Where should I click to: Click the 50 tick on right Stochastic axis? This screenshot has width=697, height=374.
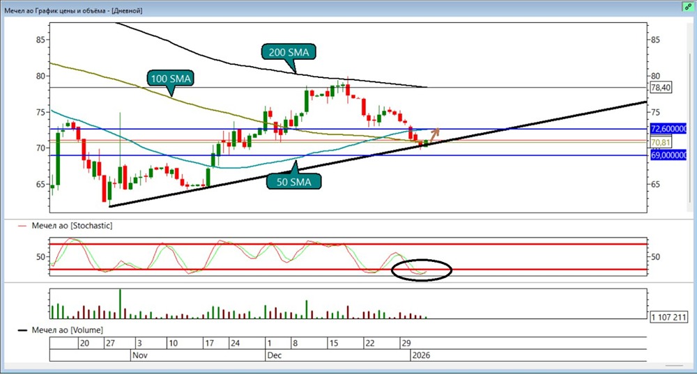[655, 257]
